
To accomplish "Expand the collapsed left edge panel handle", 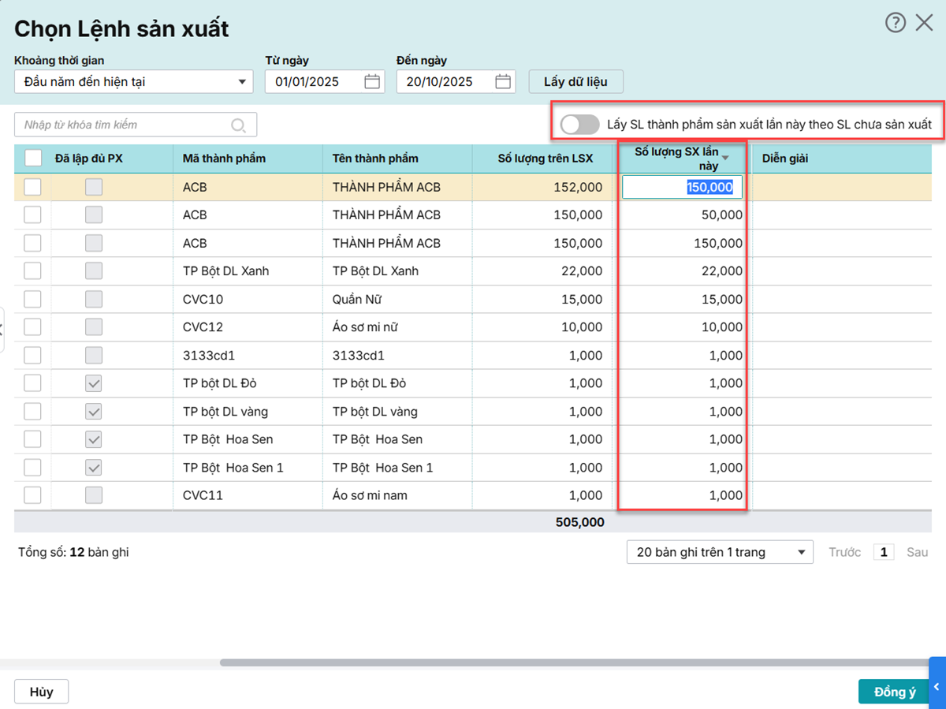I will (2, 327).
